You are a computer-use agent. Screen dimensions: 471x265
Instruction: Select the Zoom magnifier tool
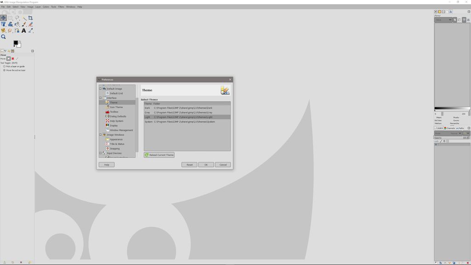[x=4, y=36]
